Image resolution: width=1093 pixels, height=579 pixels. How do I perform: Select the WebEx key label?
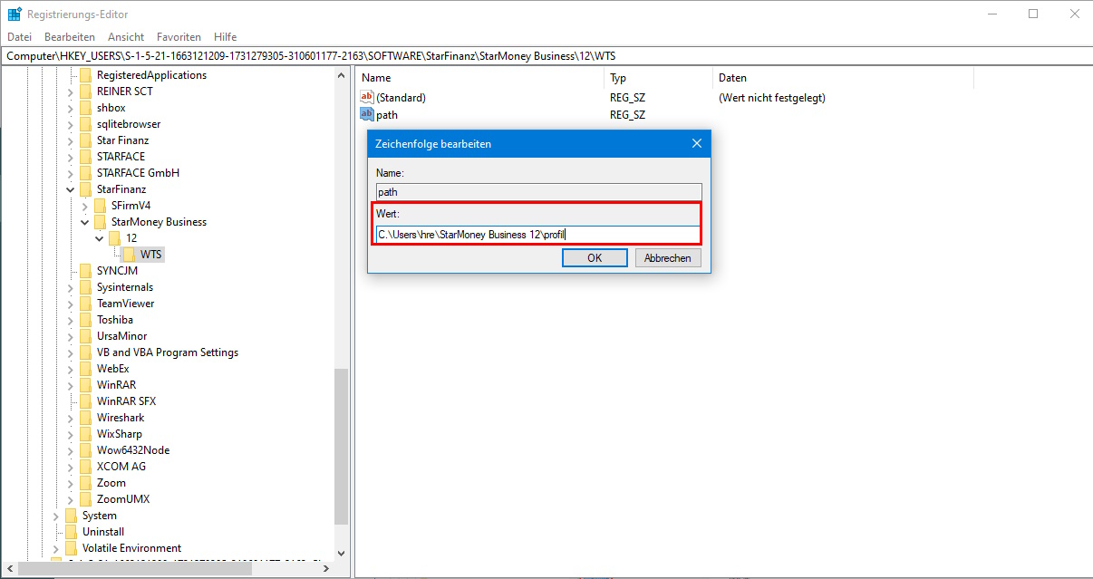point(113,369)
